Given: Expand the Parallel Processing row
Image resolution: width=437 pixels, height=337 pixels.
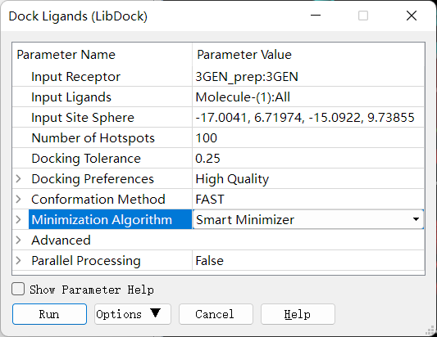Looking at the screenshot, I should tap(18, 261).
